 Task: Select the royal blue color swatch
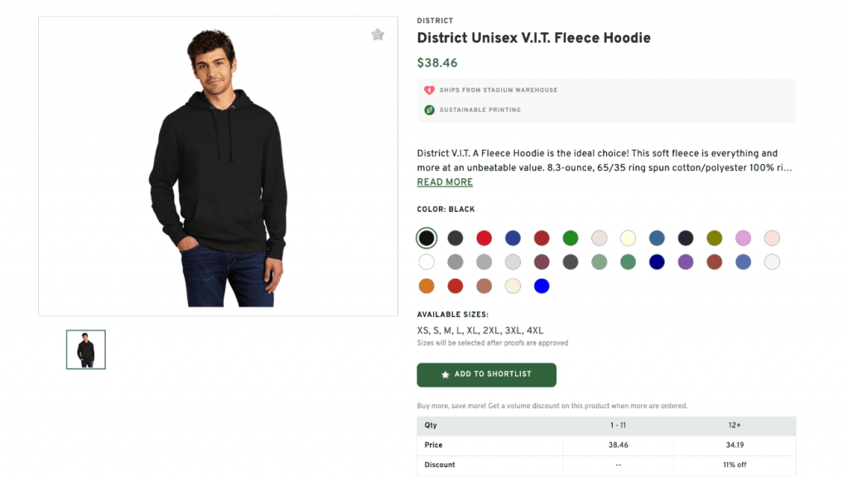513,238
